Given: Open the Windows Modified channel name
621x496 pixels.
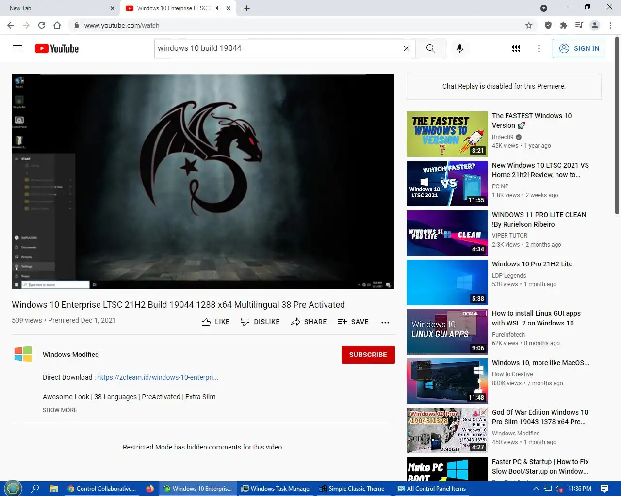Looking at the screenshot, I should point(71,355).
